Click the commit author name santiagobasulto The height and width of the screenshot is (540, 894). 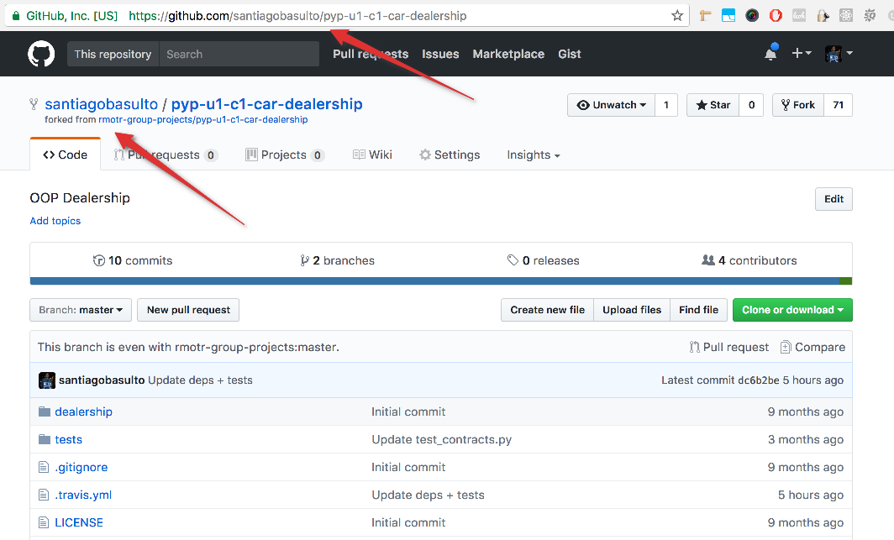102,380
